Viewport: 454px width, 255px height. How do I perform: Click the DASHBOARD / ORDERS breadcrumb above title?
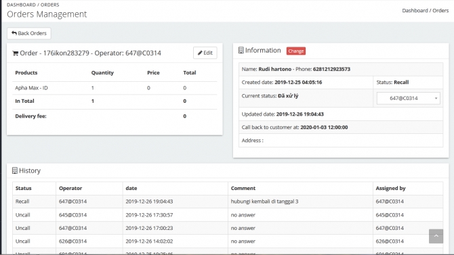(x=33, y=5)
